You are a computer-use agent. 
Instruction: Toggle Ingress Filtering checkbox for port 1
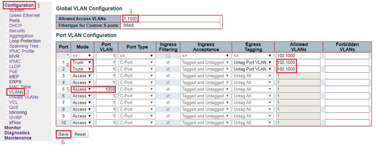click(168, 62)
